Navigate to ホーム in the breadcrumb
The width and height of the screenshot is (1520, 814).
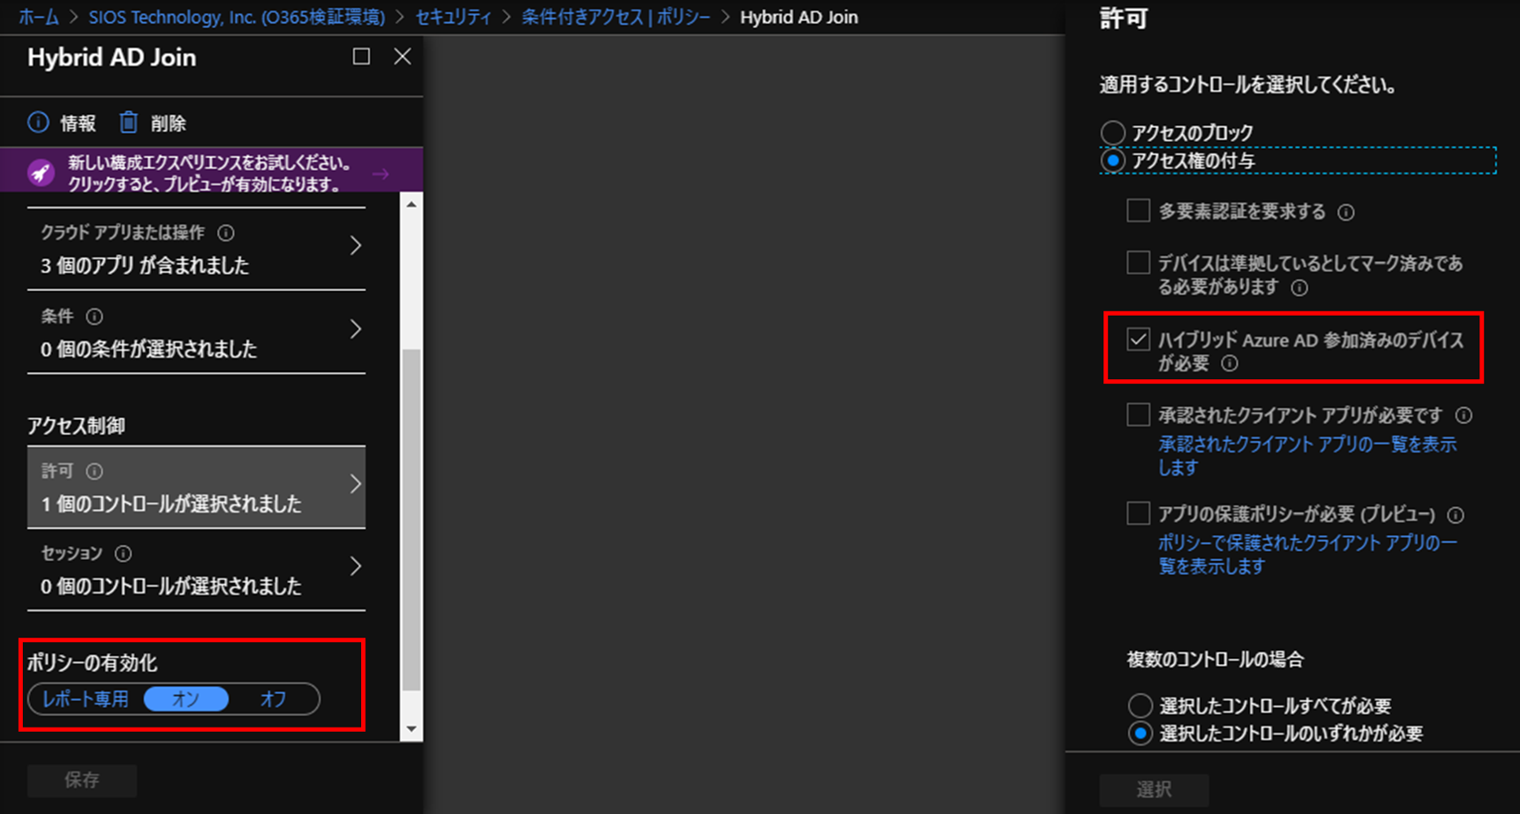tap(38, 16)
